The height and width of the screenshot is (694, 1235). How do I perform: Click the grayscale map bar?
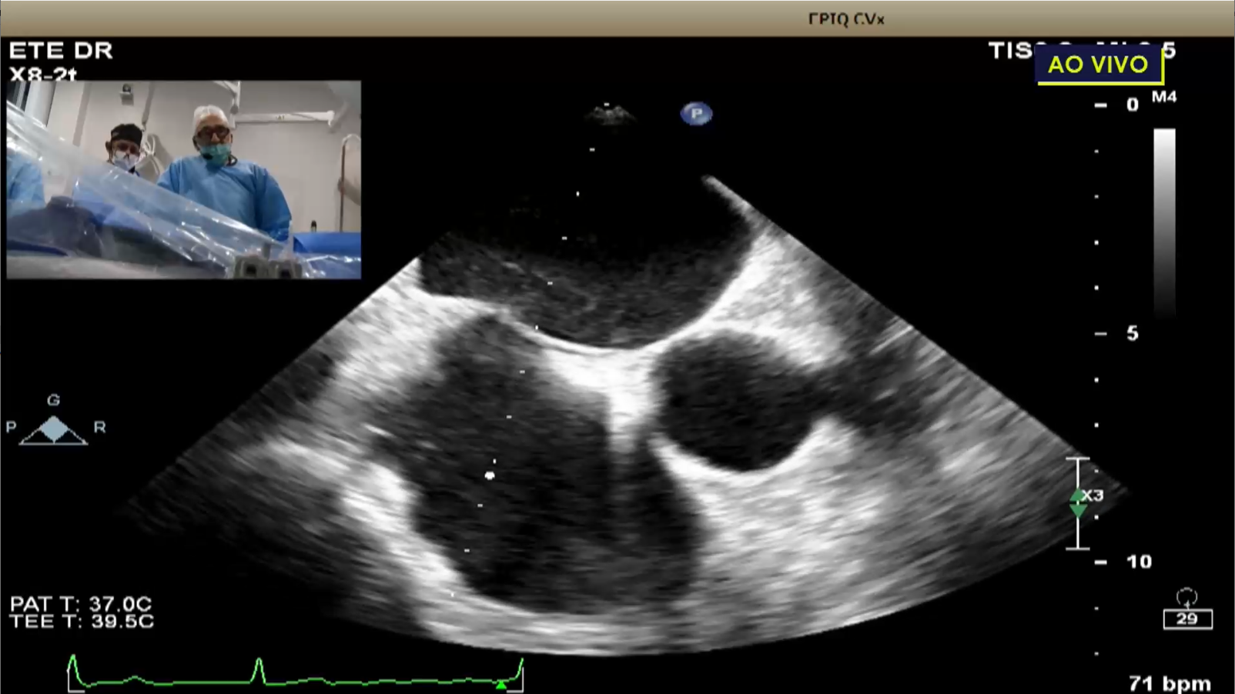tap(1164, 223)
